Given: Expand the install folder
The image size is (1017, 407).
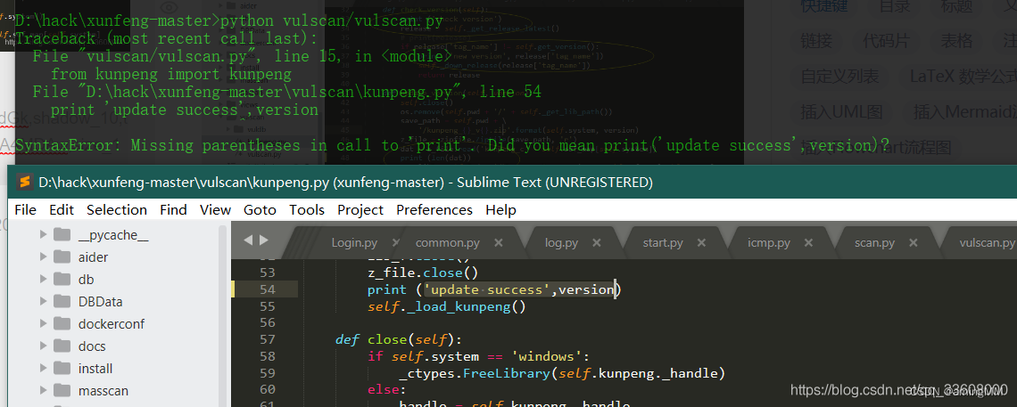Looking at the screenshot, I should (44, 368).
